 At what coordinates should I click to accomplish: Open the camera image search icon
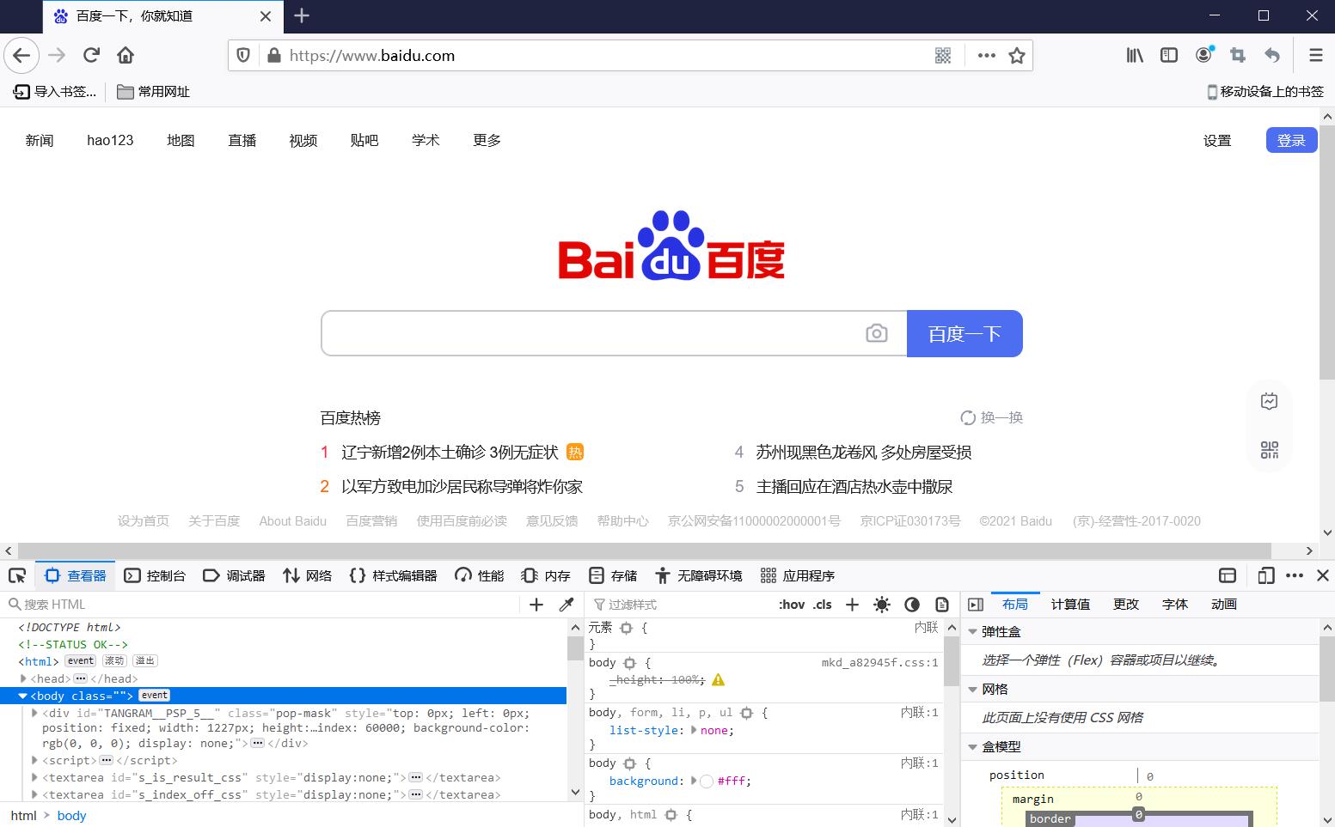(x=876, y=333)
